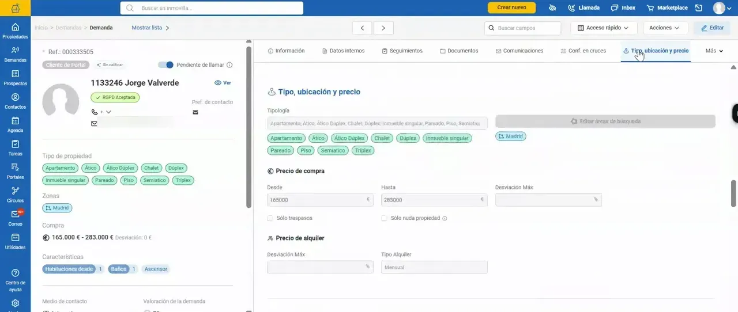The width and height of the screenshot is (738, 312).
Task: Click the hidden-eye icon in top bar
Action: [x=552, y=8]
